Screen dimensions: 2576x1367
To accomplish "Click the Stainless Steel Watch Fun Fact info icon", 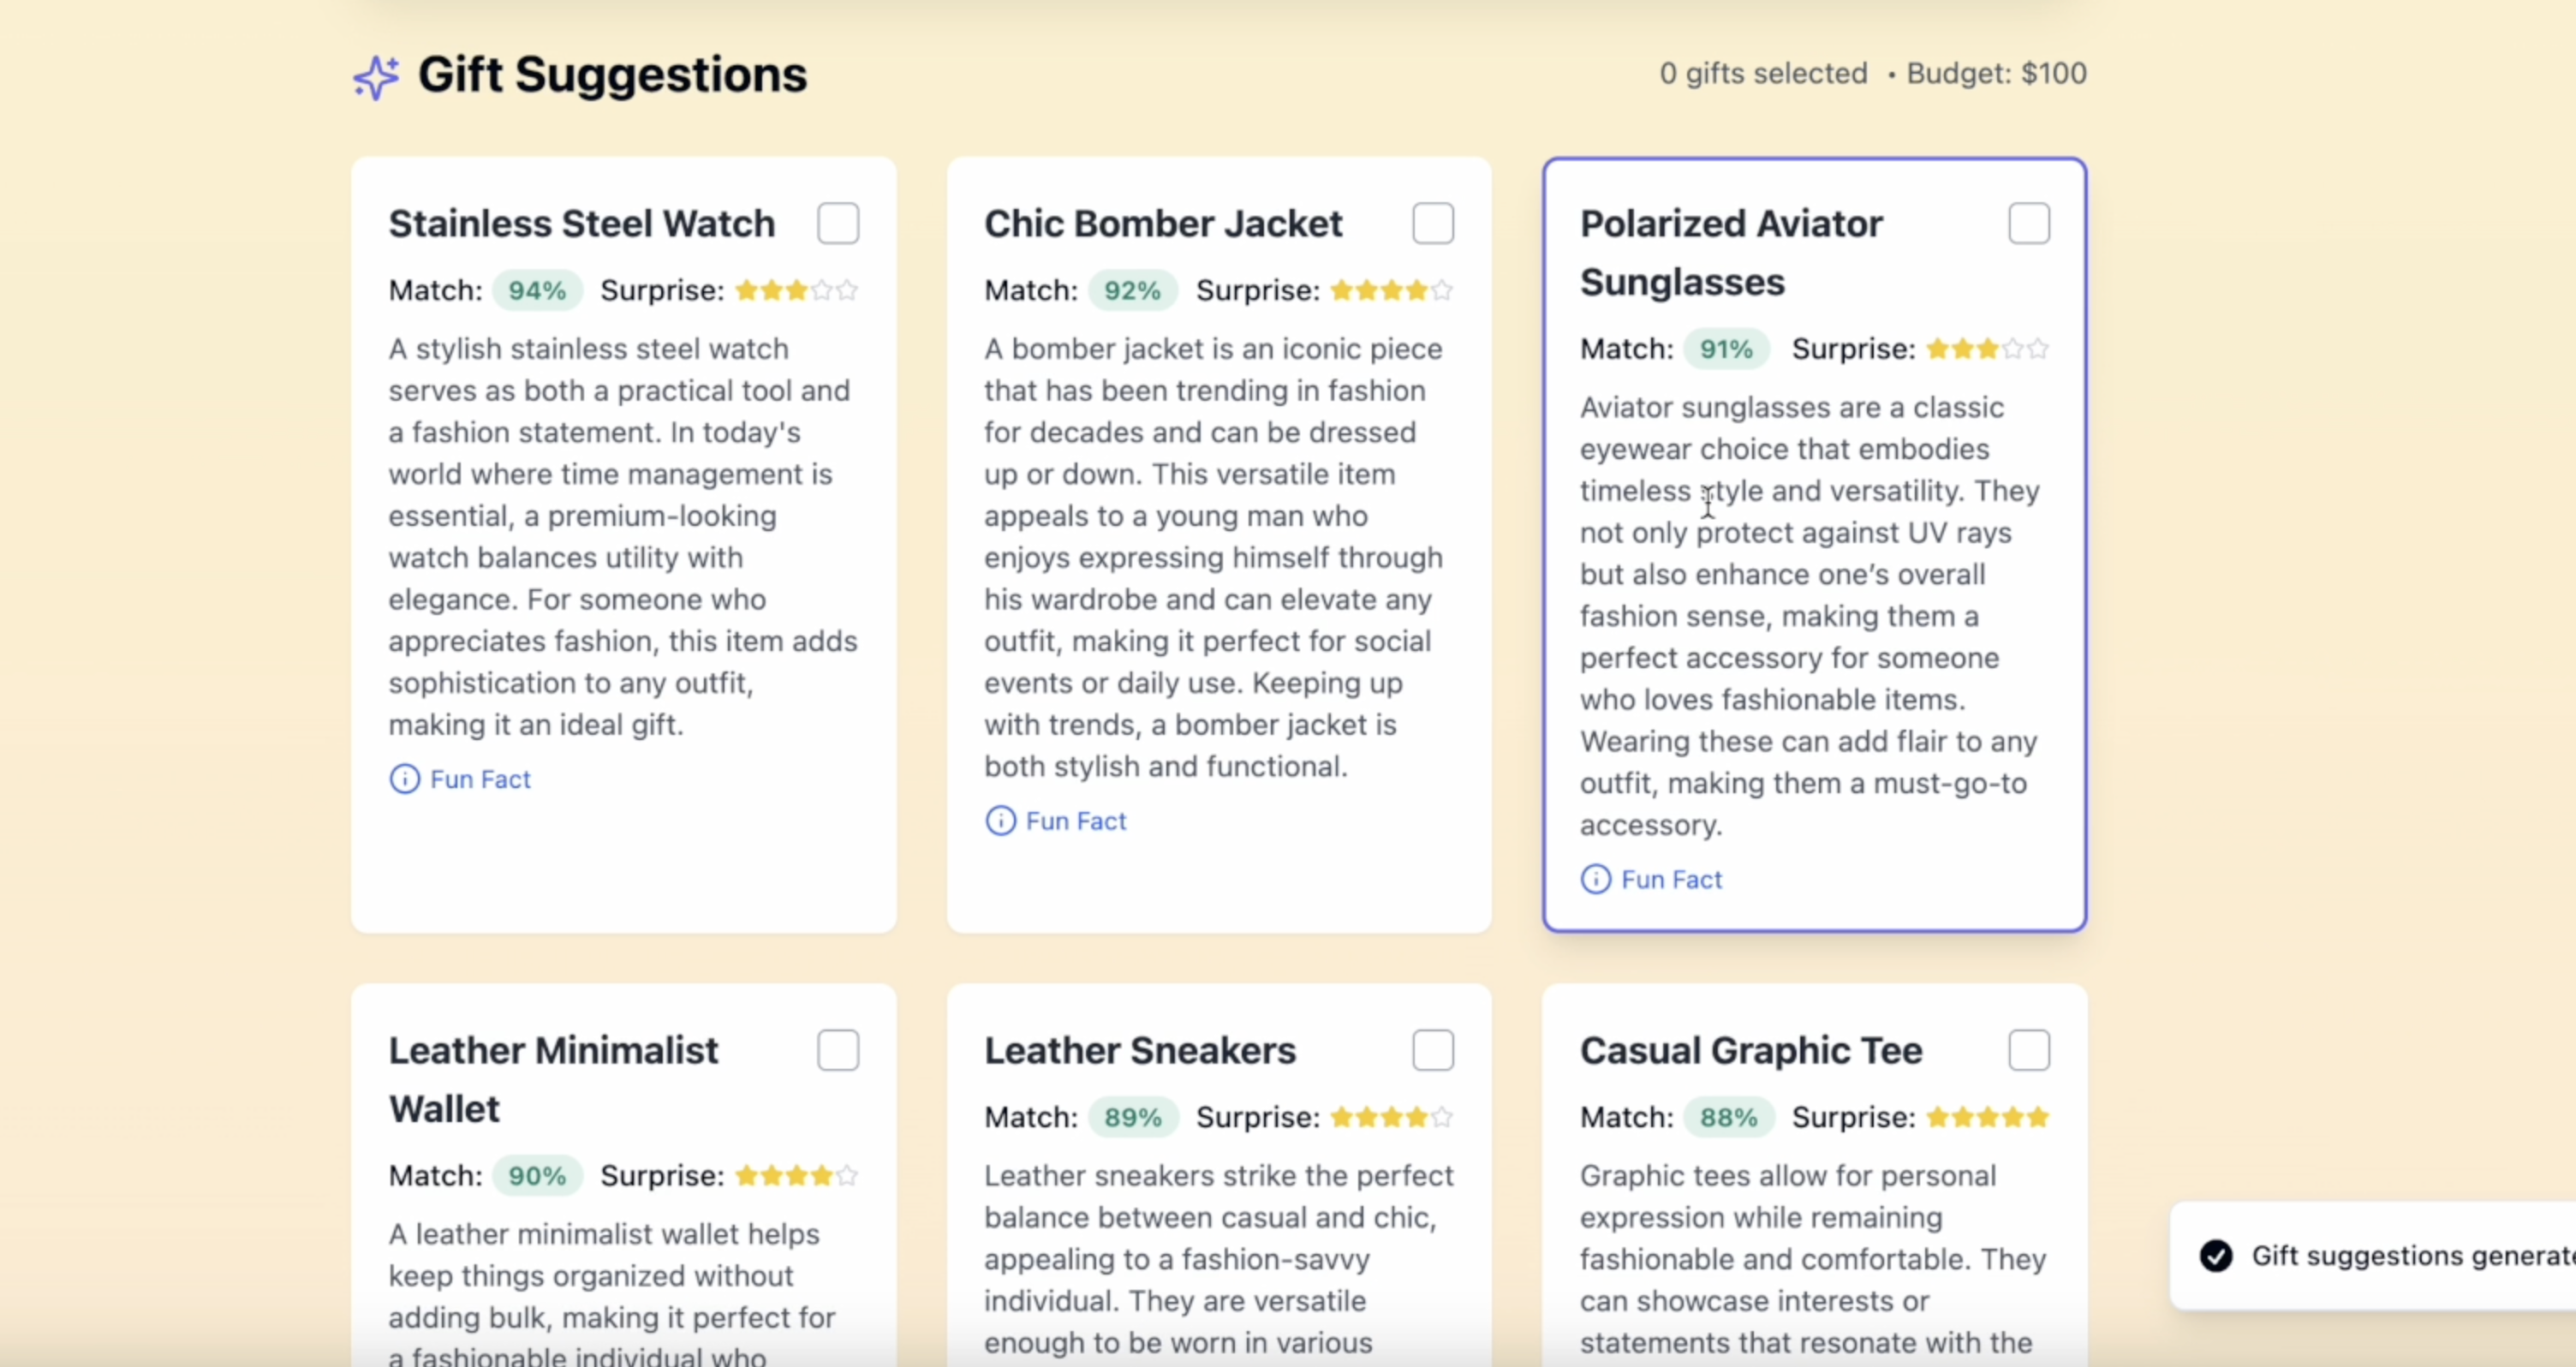I will [404, 779].
